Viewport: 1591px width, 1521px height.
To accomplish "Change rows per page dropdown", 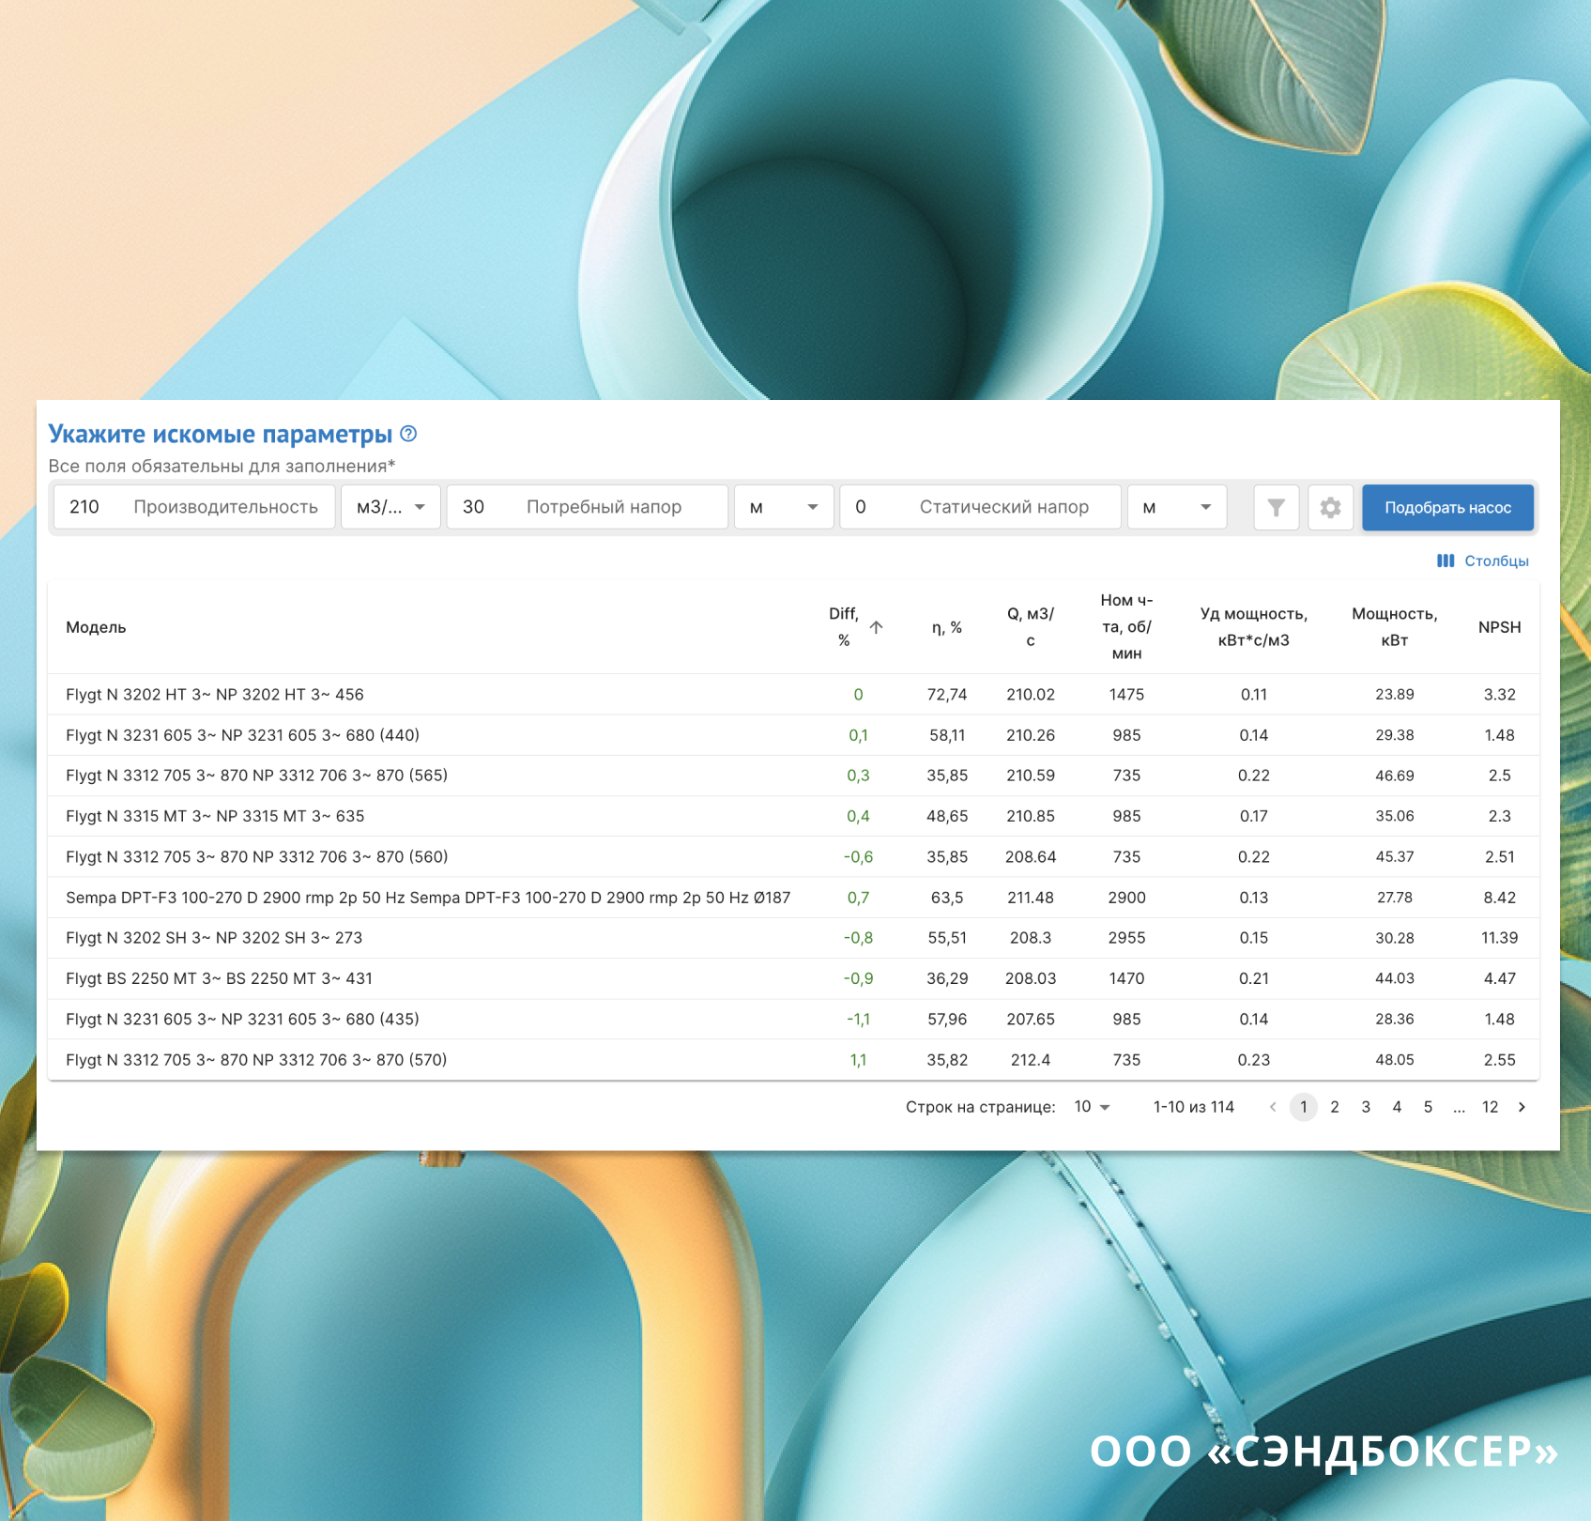I will (1092, 1107).
